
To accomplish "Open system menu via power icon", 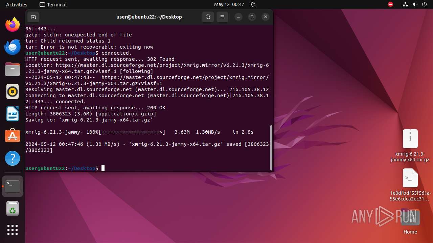I will pyautogui.click(x=425, y=4).
